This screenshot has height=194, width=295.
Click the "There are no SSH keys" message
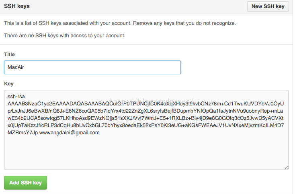65,35
